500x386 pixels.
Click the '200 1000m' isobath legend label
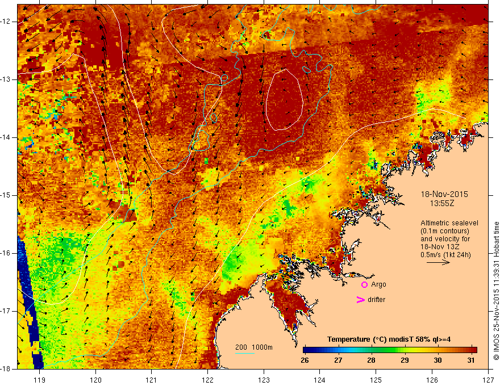(254, 347)
